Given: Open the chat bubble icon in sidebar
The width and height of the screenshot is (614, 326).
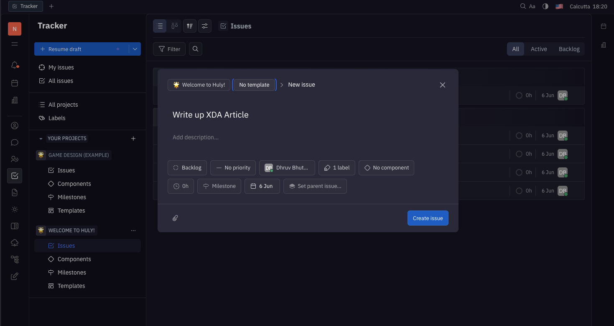Looking at the screenshot, I should 15,142.
